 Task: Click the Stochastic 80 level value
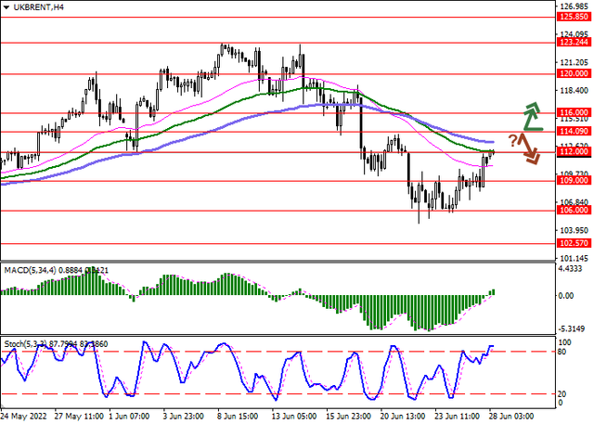(562, 352)
